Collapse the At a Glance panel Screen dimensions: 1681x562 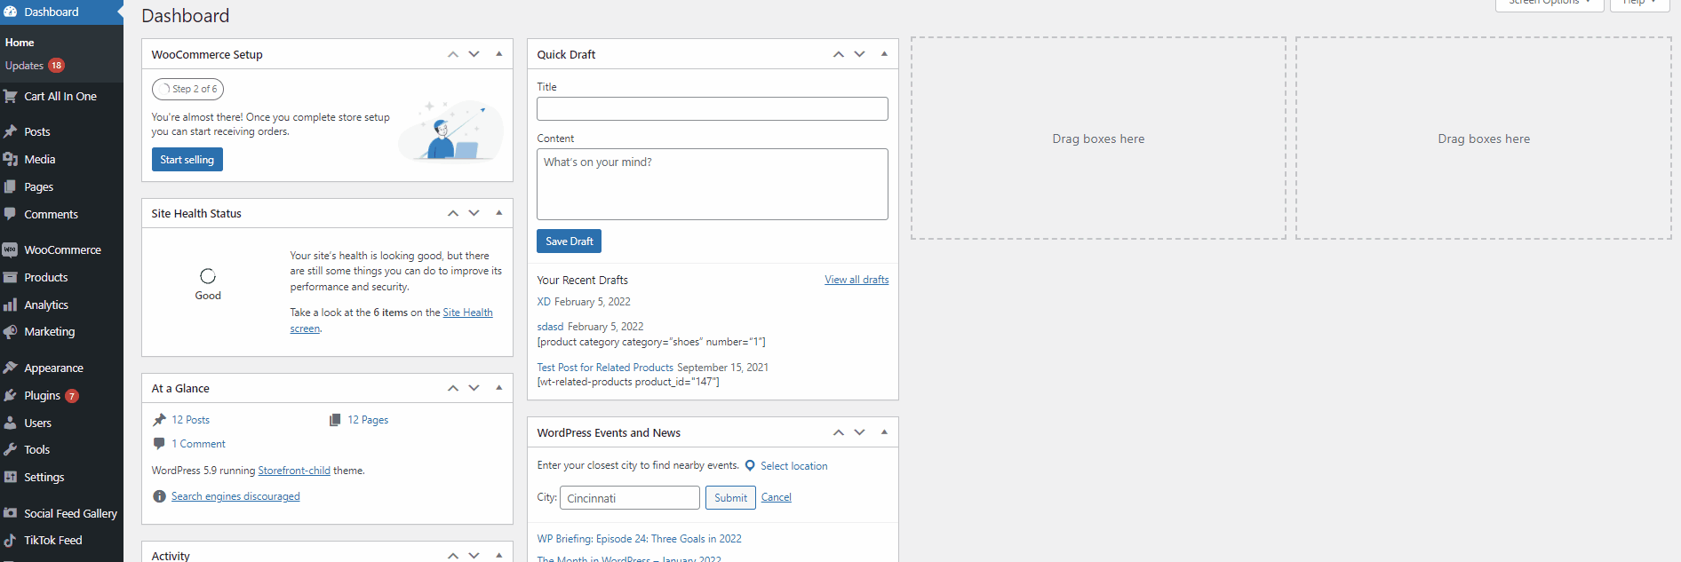click(x=499, y=388)
